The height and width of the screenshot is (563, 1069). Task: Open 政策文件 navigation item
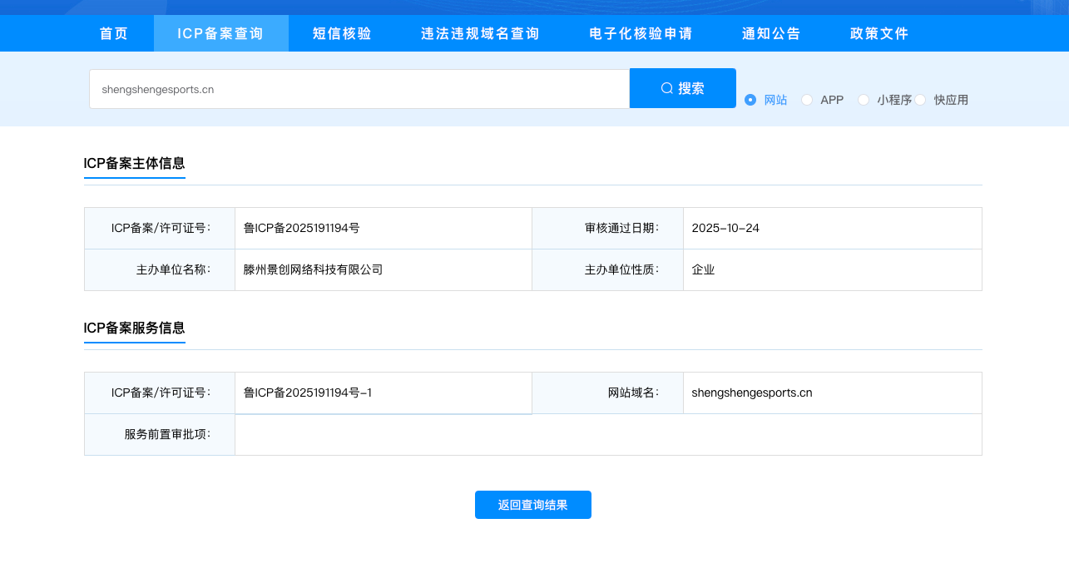coord(879,33)
